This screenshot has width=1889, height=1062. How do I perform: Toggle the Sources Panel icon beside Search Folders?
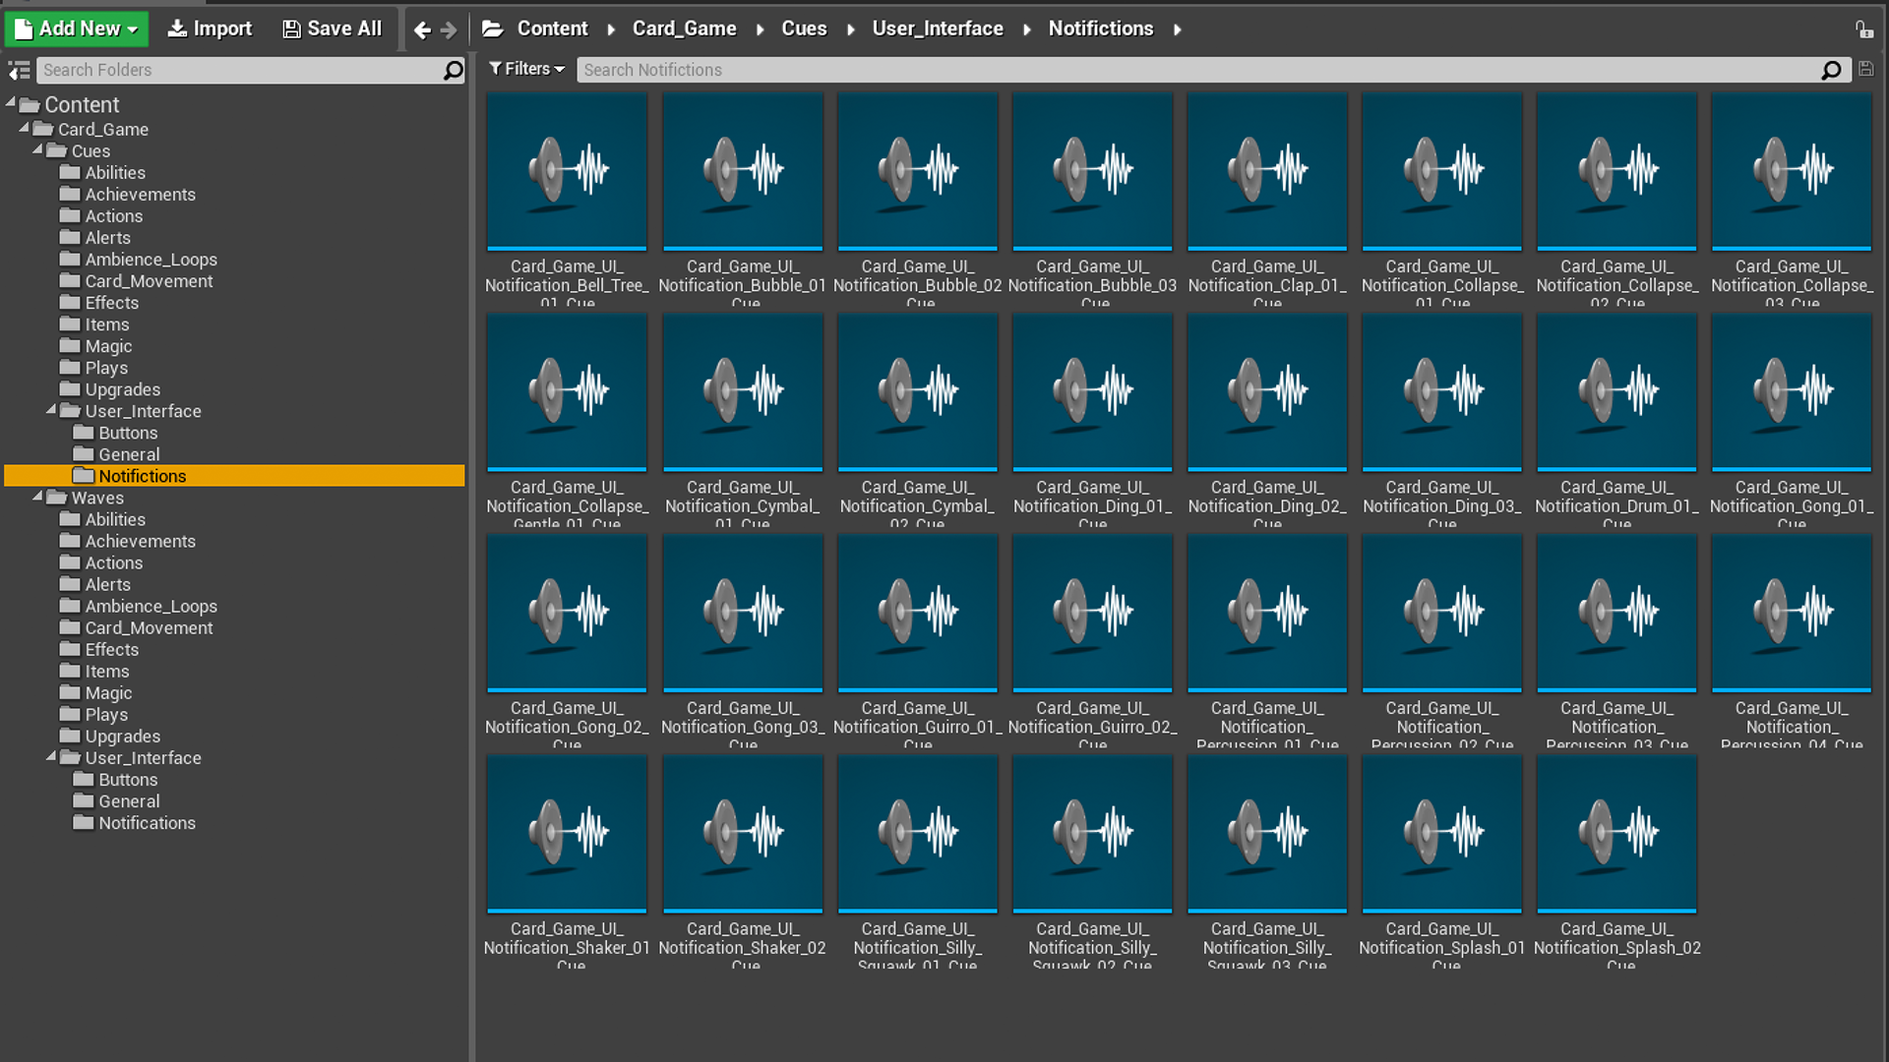pyautogui.click(x=19, y=70)
